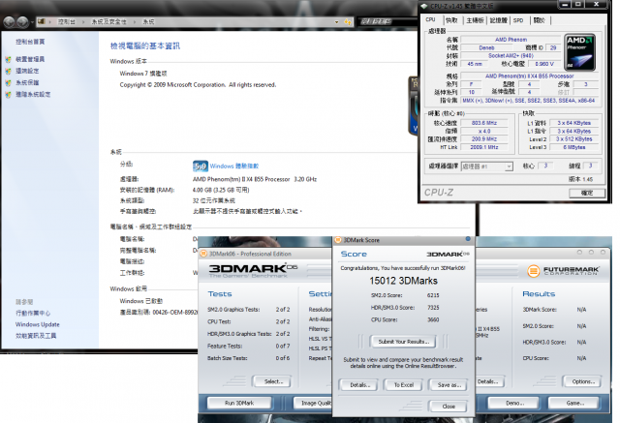Click Details button in 3DMark06 System section
This screenshot has height=423, width=620.
tap(488, 381)
